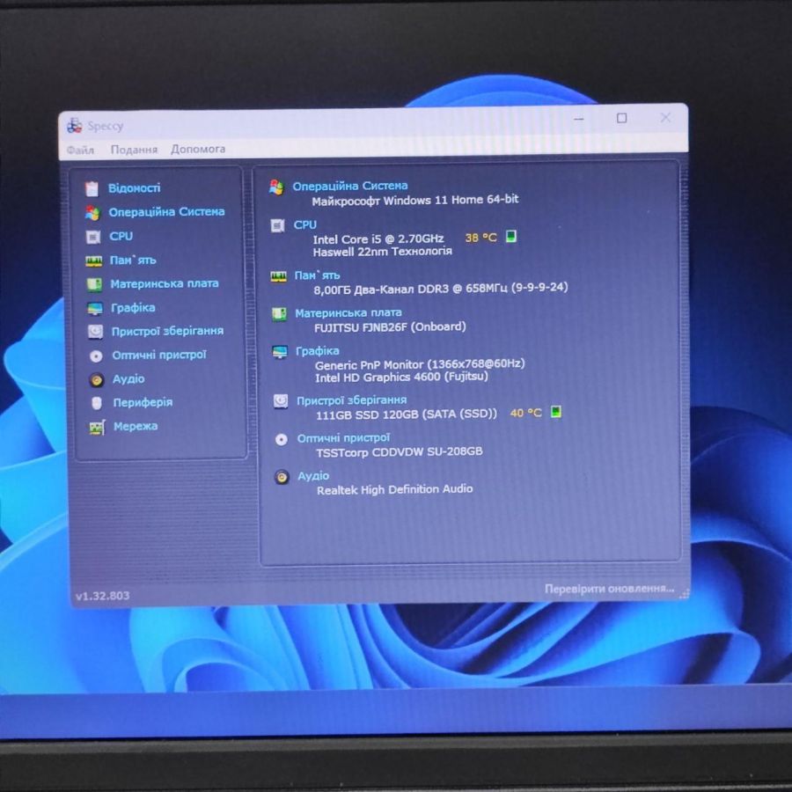Click Операційна Система heading link in summary
Image resolution: width=792 pixels, height=792 pixels.
[350, 186]
